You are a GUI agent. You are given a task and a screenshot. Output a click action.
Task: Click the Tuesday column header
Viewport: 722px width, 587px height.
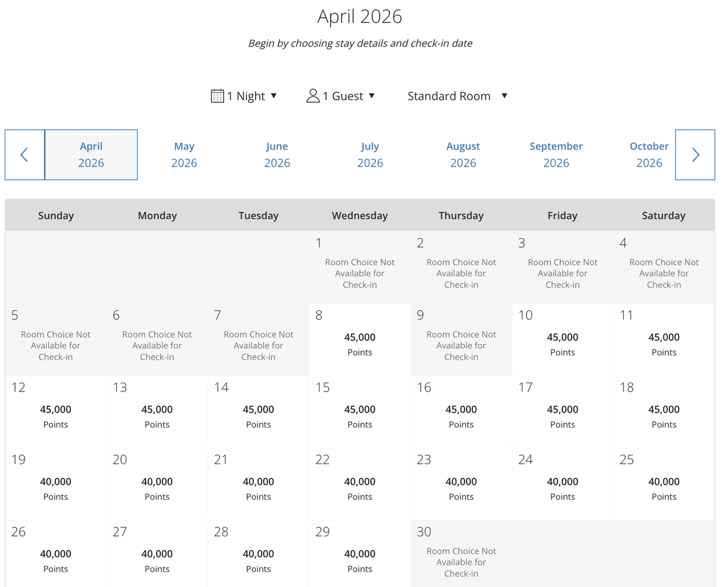pos(258,215)
